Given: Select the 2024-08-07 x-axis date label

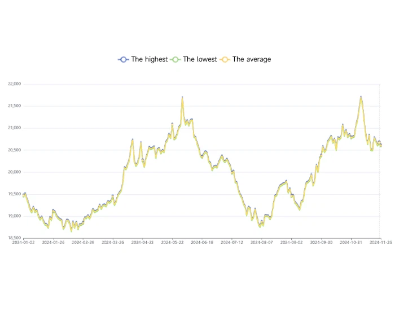Looking at the screenshot, I should coord(262,243).
